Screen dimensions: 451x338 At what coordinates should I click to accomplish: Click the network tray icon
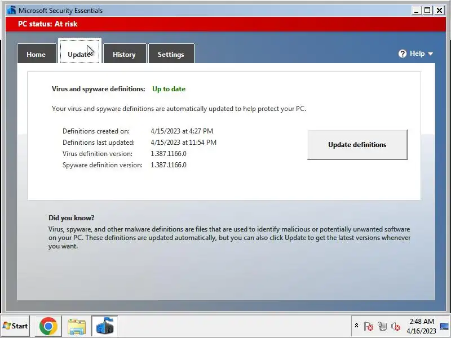pyautogui.click(x=382, y=326)
